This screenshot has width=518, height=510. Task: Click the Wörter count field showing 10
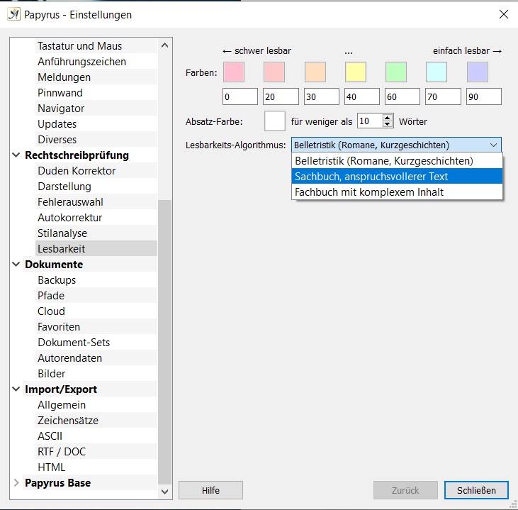point(370,121)
